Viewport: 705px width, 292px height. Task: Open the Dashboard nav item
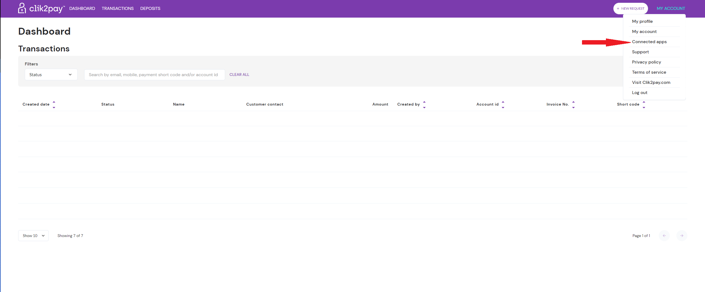click(x=82, y=9)
